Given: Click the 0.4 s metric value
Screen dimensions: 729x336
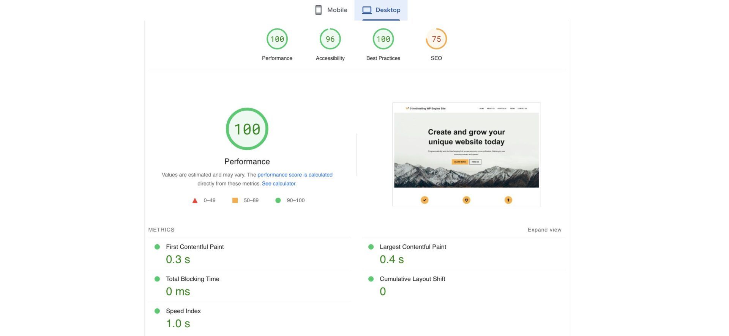Looking at the screenshot, I should click(392, 259).
